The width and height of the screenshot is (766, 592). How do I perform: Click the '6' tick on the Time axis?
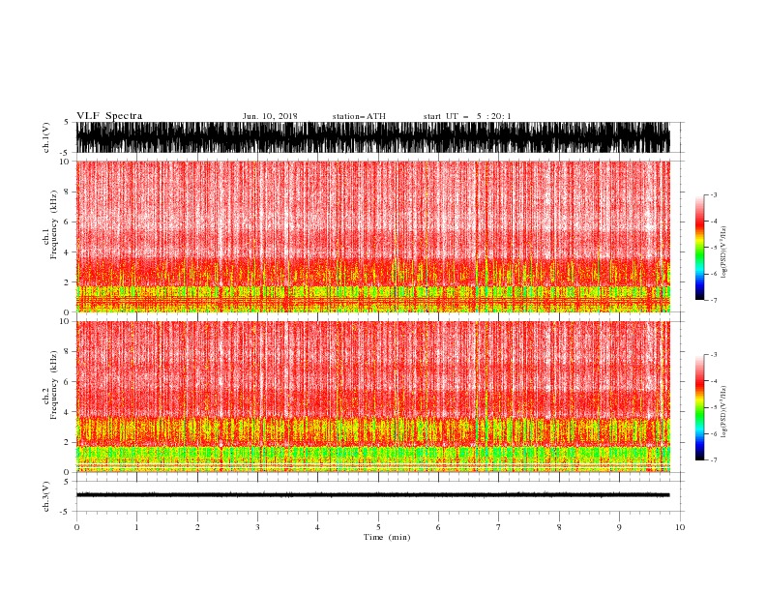[438, 527]
